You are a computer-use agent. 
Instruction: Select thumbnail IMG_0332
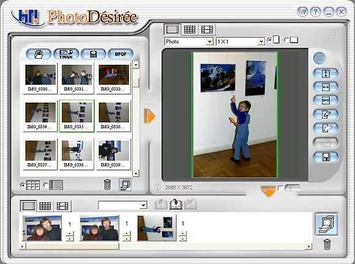point(114,78)
